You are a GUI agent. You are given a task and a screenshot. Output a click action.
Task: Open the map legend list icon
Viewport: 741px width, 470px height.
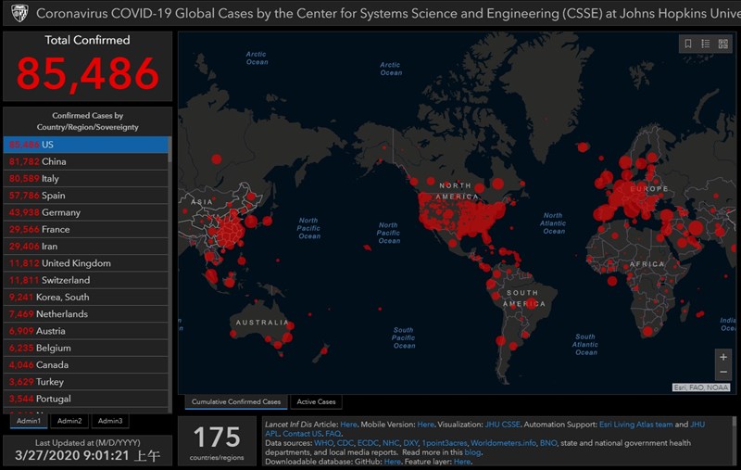coord(706,44)
